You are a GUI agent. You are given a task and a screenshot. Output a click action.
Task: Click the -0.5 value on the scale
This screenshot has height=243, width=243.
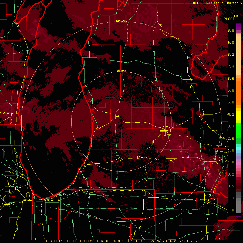tap(230, 186)
